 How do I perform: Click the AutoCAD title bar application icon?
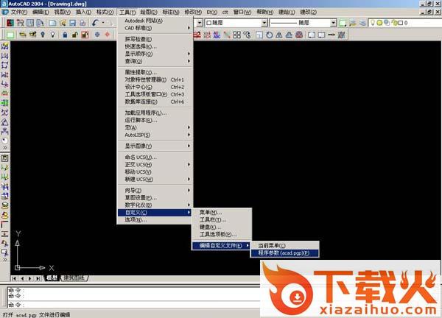(x=5, y=4)
